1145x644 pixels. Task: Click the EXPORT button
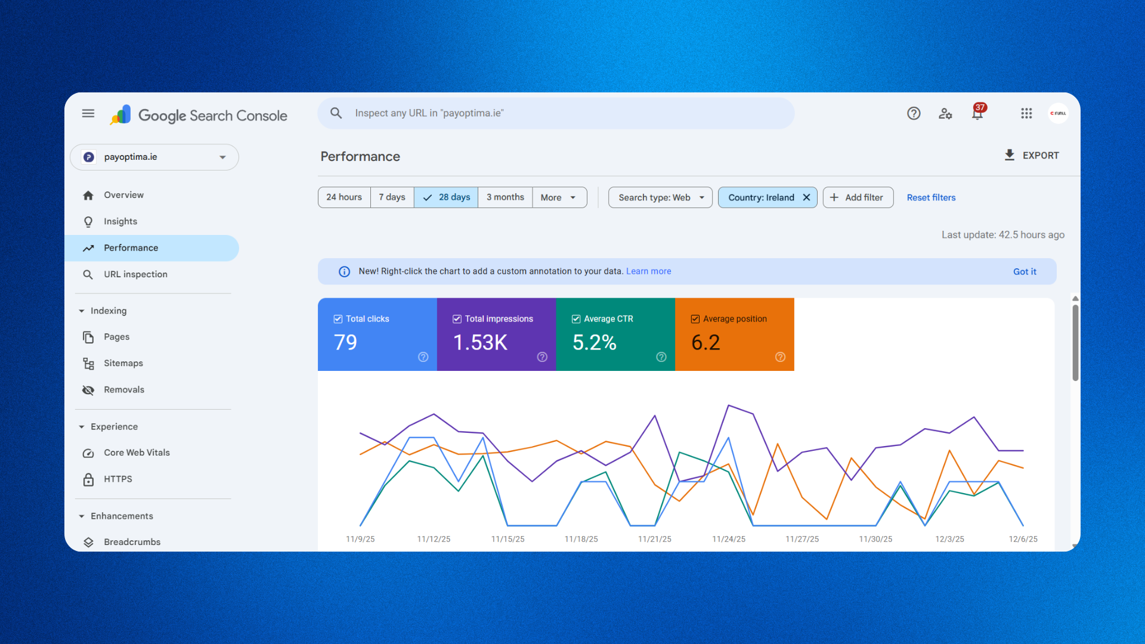[x=1032, y=156]
